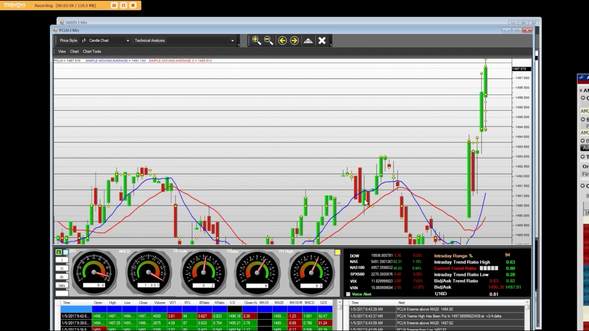This screenshot has width=589, height=331.
Task: Click the triangle chart icon in the toolbar
Action: pos(308,40)
